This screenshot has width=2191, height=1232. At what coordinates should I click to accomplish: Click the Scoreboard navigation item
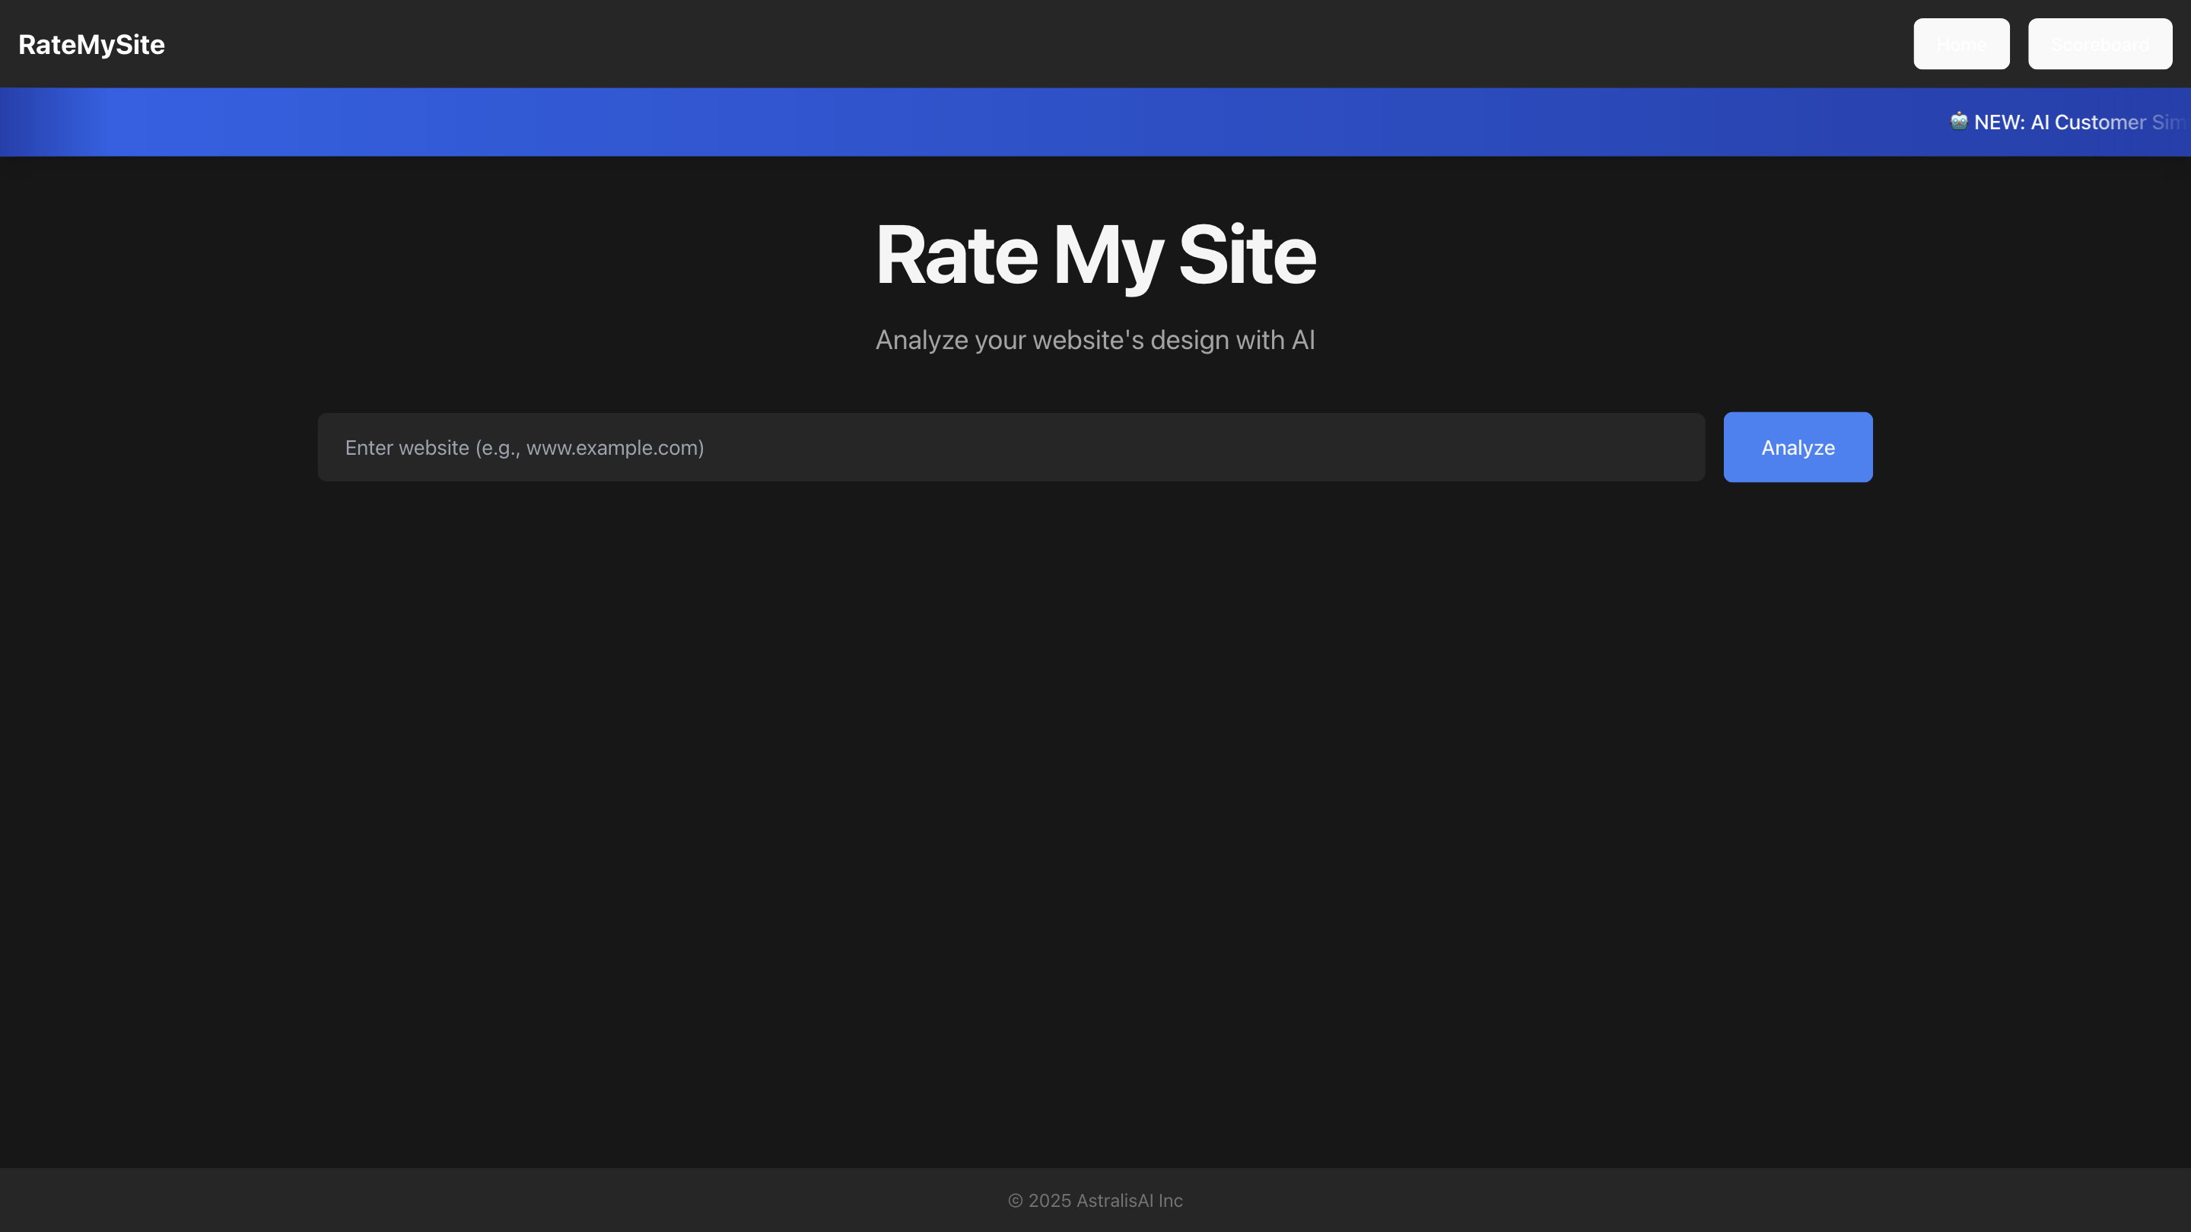tap(2100, 43)
